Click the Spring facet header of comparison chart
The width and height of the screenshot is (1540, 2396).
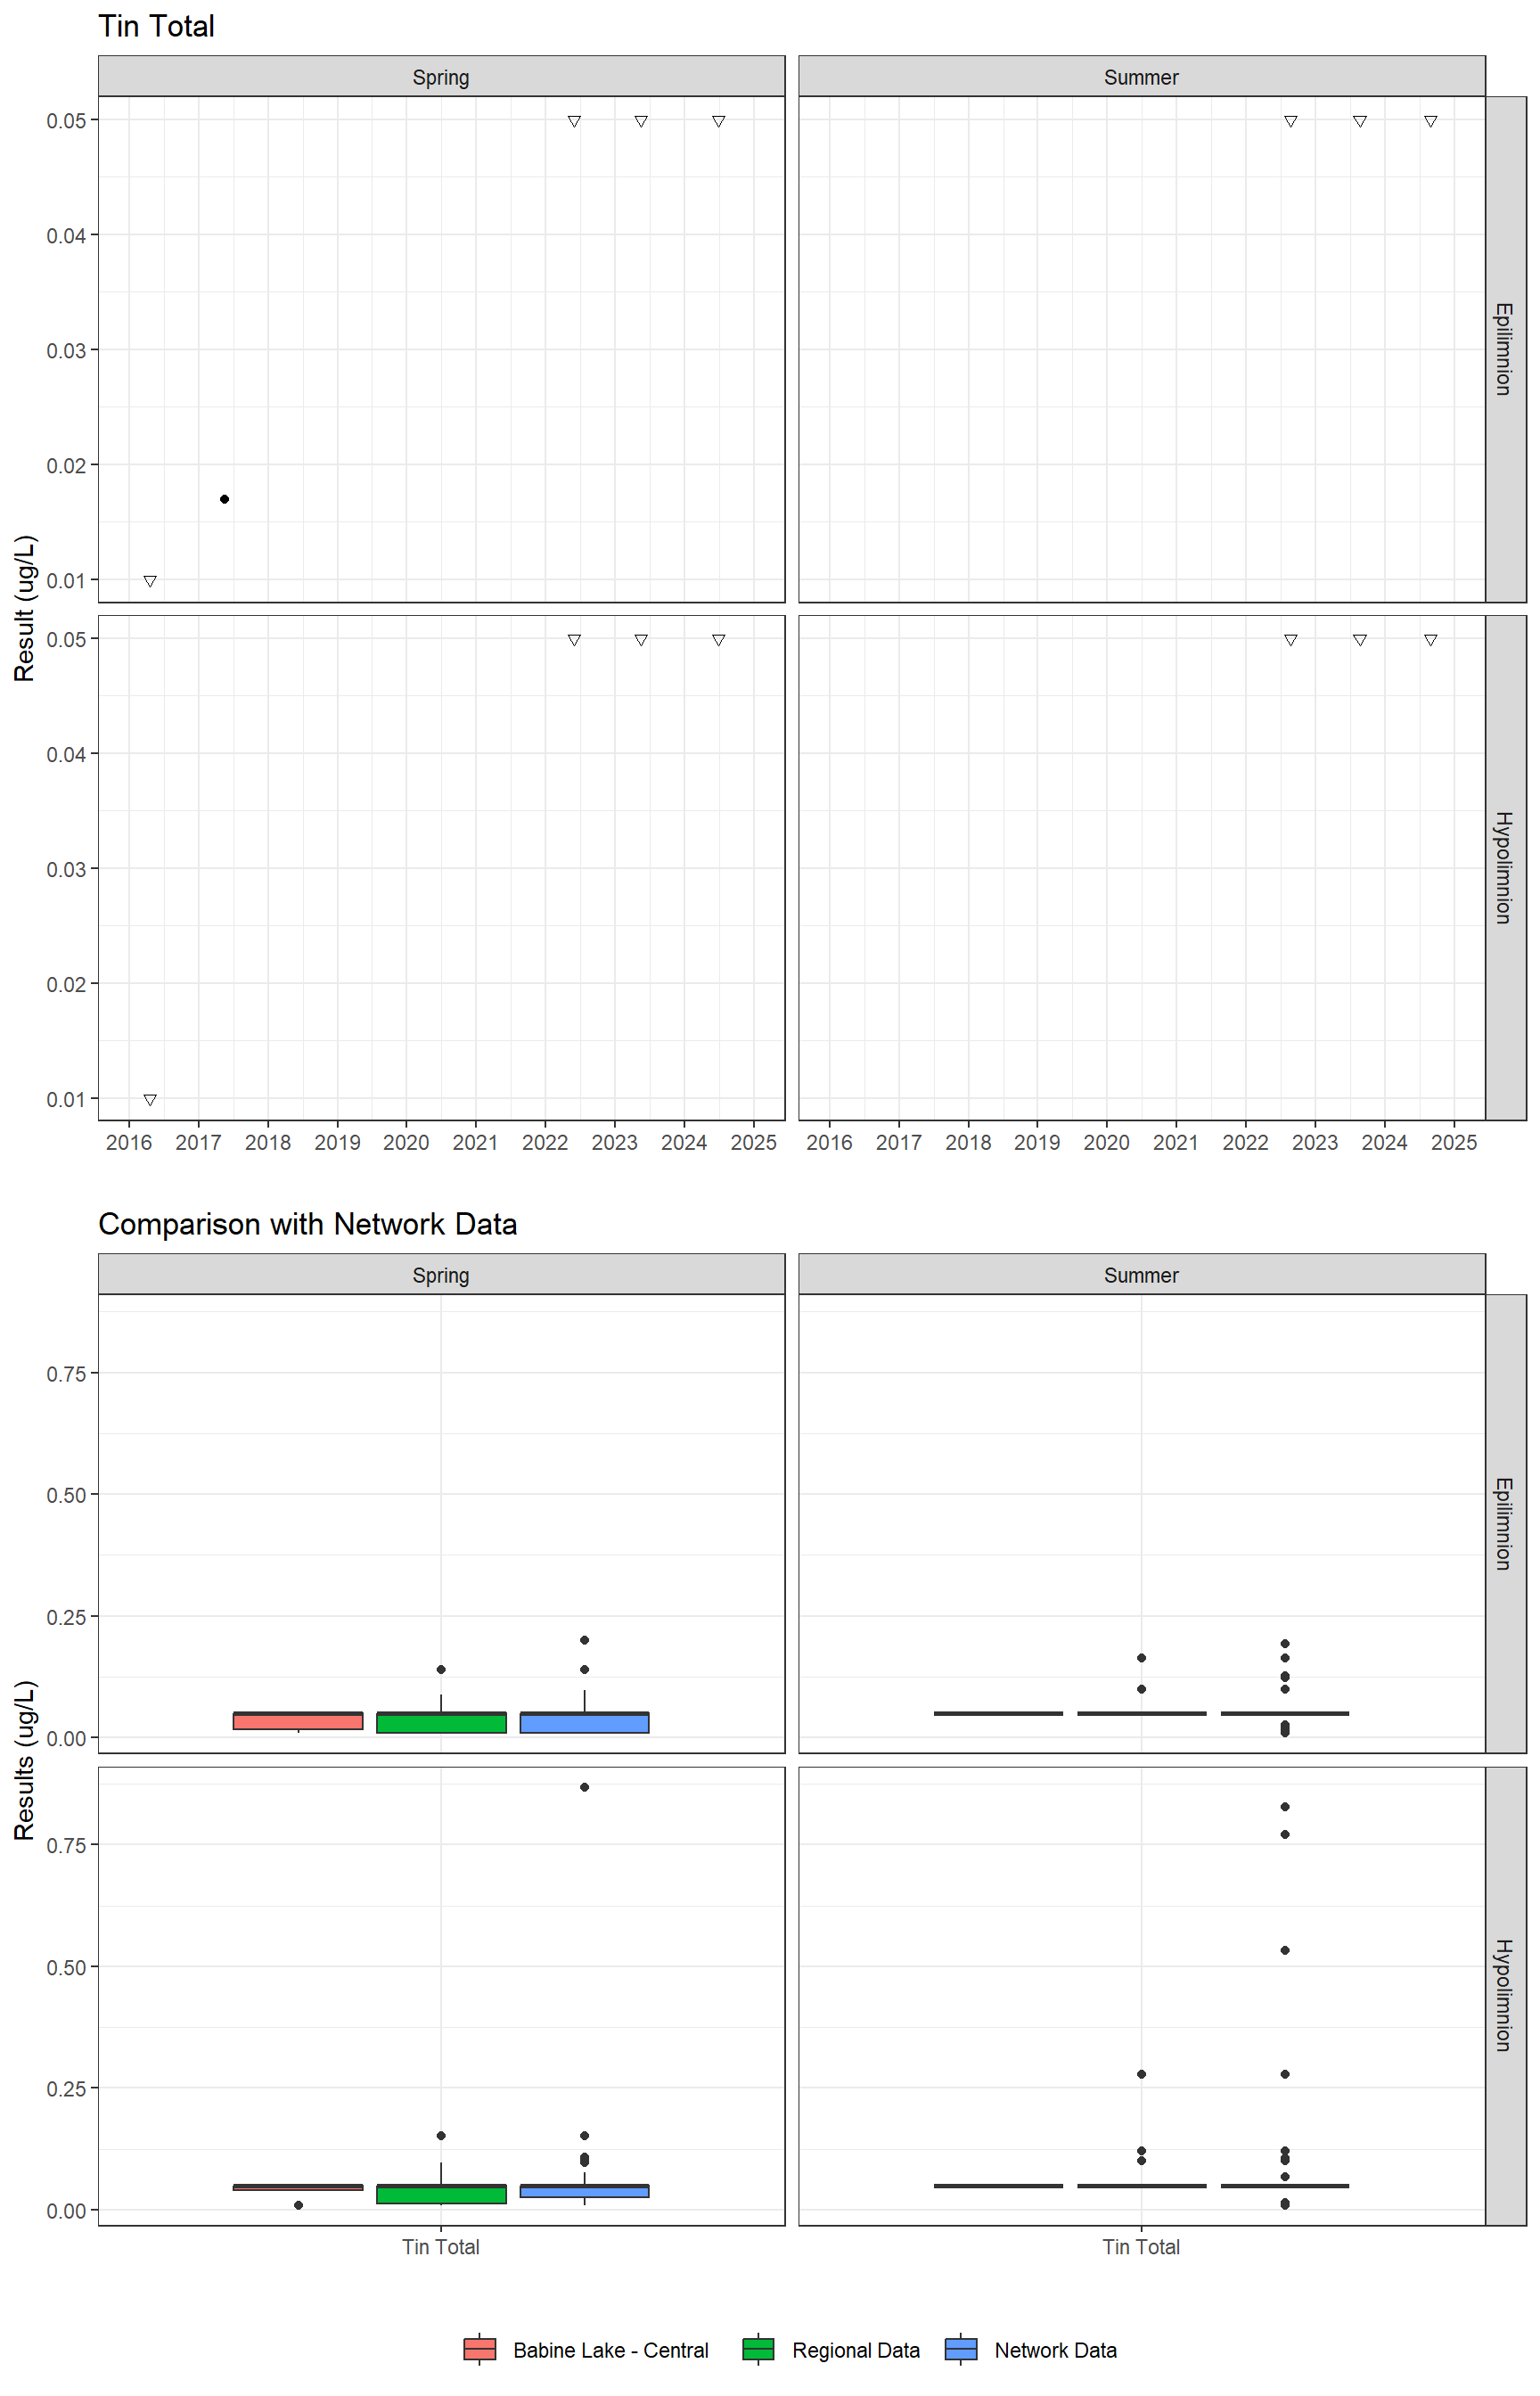click(441, 1275)
